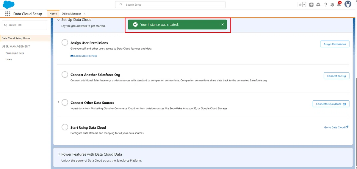Select Data Cloud Setup Home in sidebar
This screenshot has width=357, height=169.
click(25, 38)
